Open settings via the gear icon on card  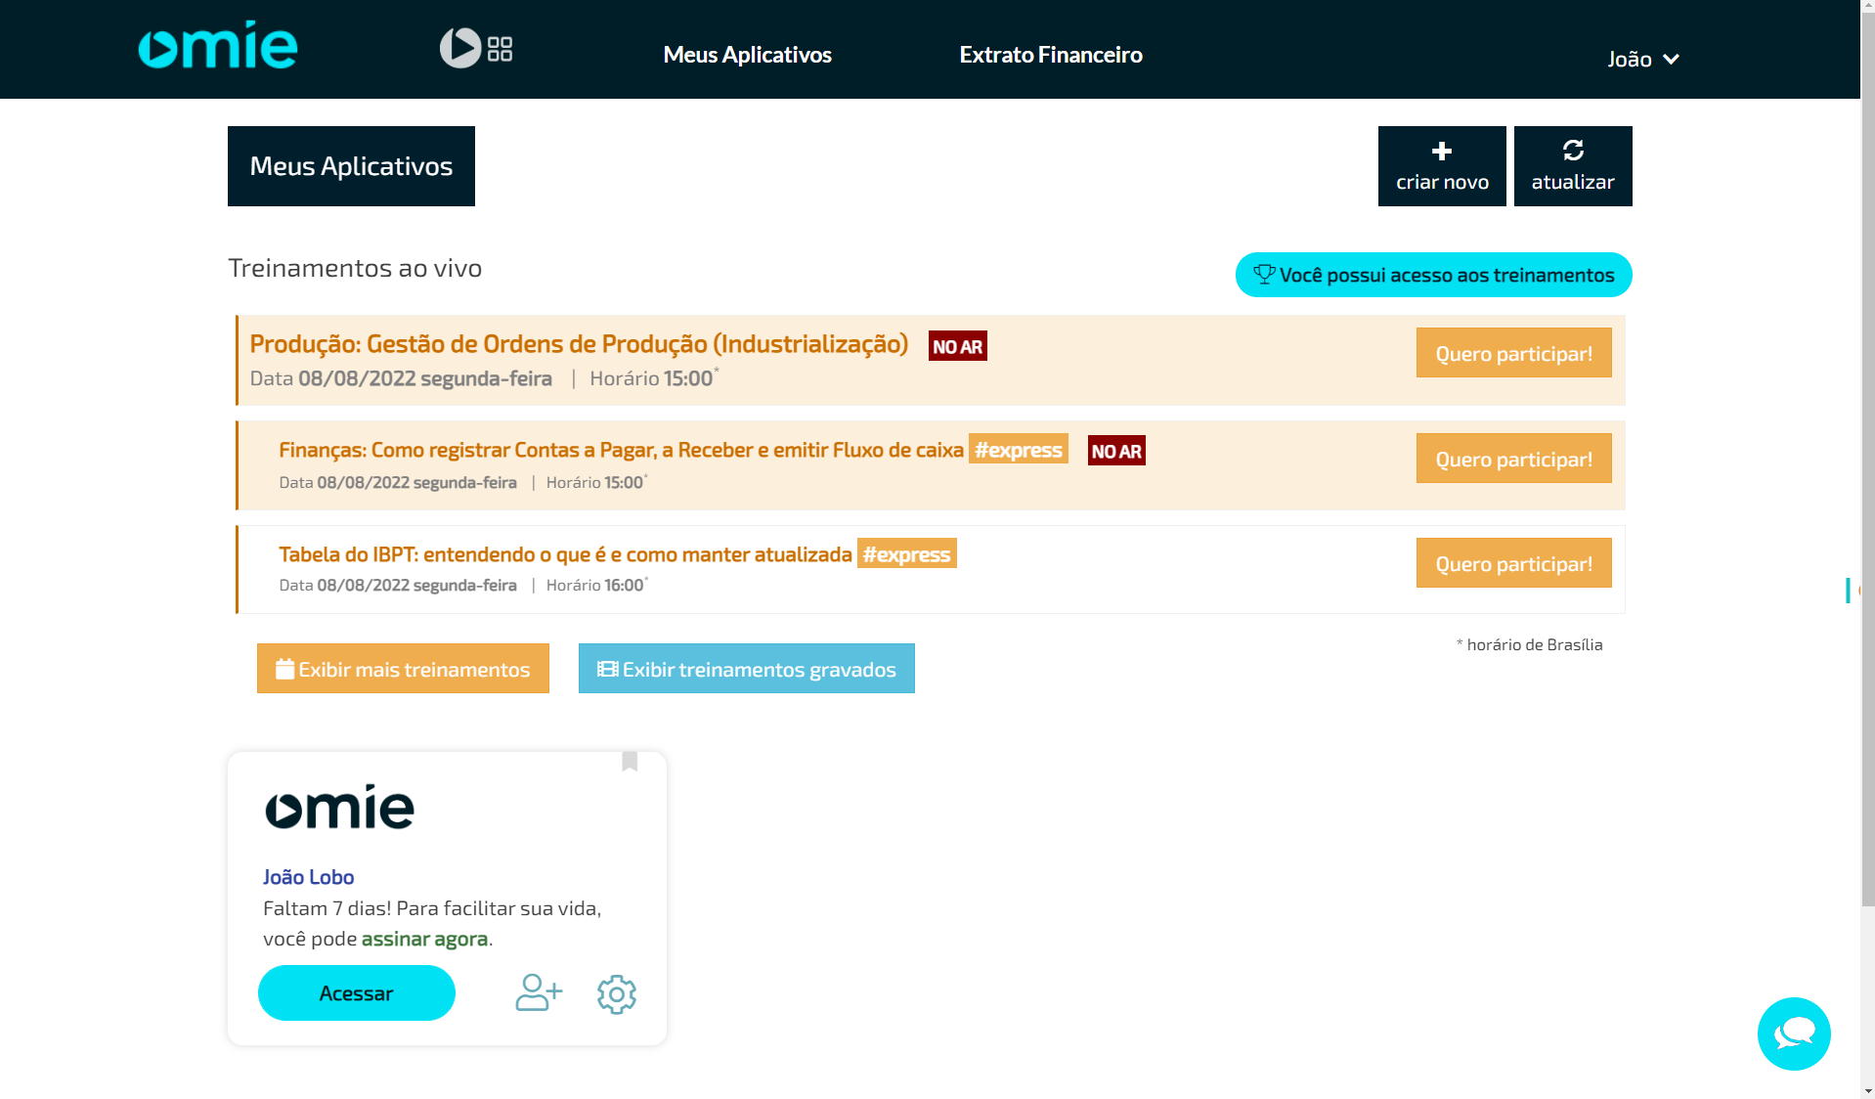click(616, 993)
